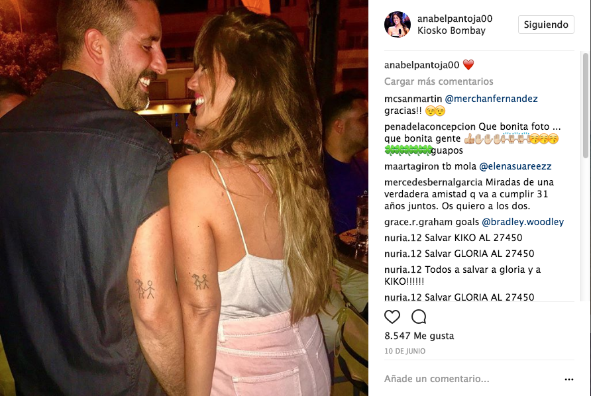This screenshot has height=396, width=591.
Task: Open the caption author anabelpantoja00 name
Action: click(421, 65)
